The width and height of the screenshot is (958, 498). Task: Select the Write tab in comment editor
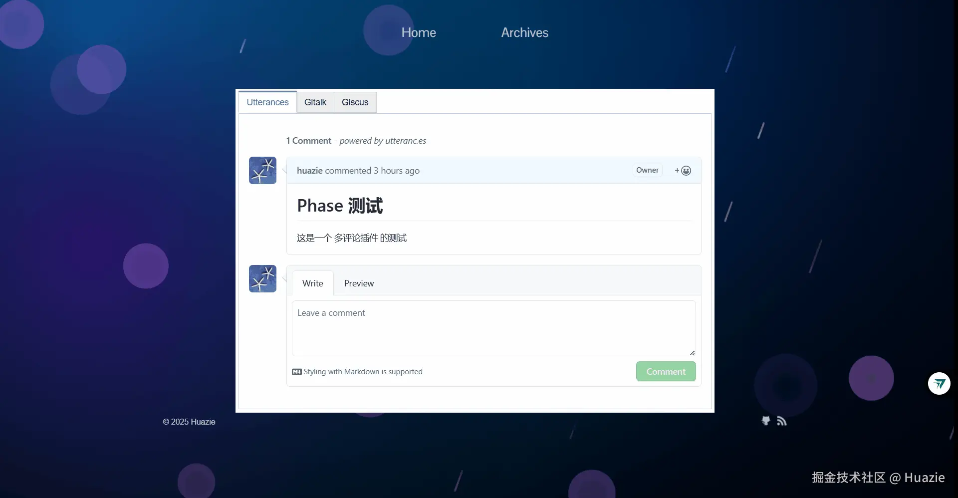pos(312,283)
